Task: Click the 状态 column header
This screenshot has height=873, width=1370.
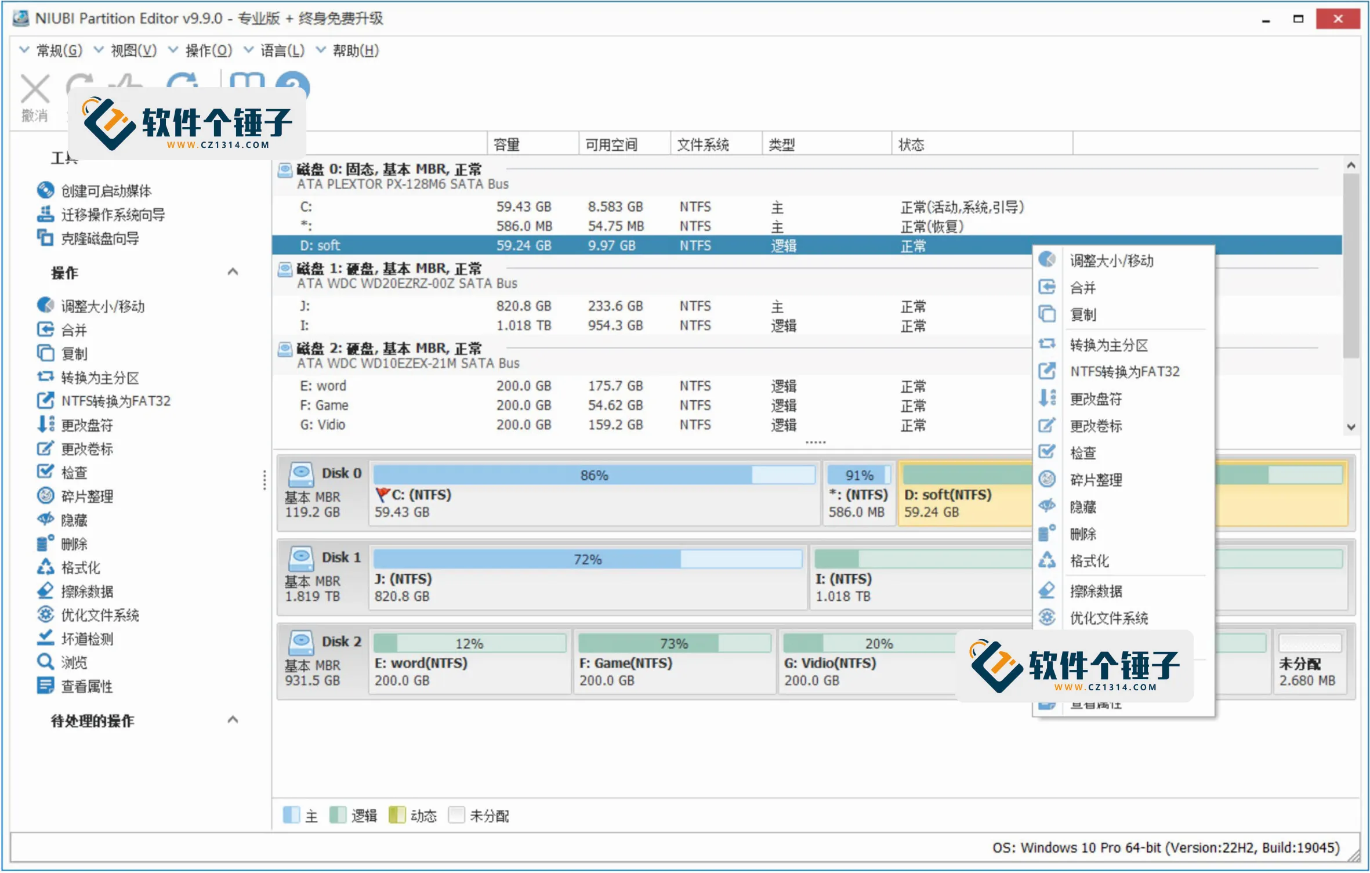Action: click(x=982, y=144)
